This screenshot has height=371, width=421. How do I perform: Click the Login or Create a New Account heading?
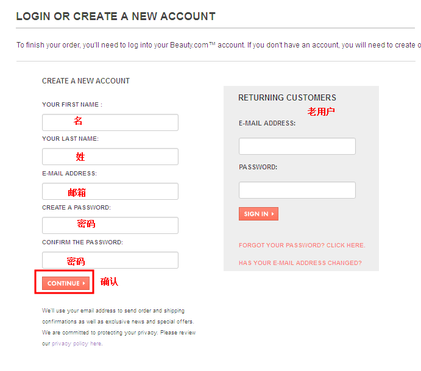pos(116,16)
